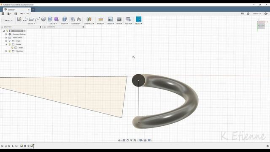Select the Press Pull modify icon
Image resolution: width=270 pixels, height=152 pixels.
pos(65,19)
